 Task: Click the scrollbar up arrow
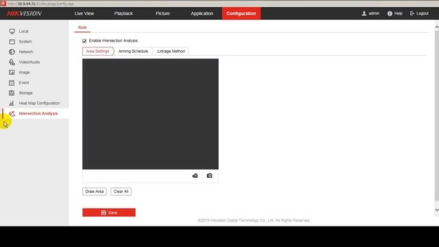pyautogui.click(x=437, y=27)
